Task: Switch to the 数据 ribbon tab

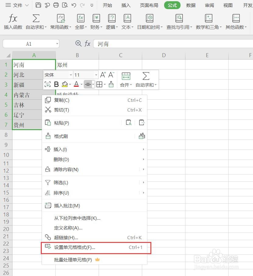Action: coord(191,5)
